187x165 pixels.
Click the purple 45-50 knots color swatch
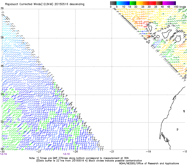(172, 3)
